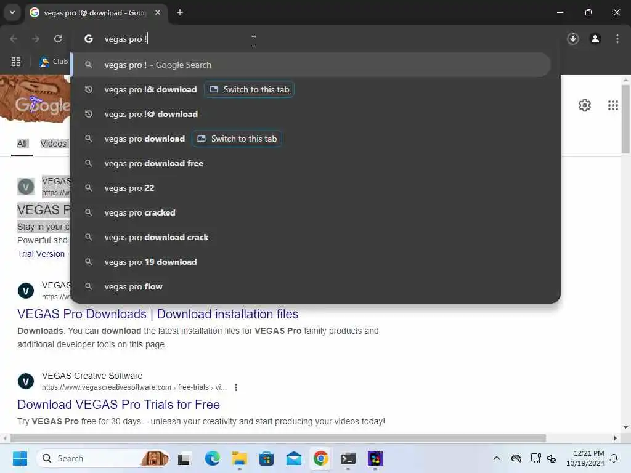Select 'vegas pro !& download' history suggestion
Viewport: 631px width, 473px height.
click(x=150, y=90)
